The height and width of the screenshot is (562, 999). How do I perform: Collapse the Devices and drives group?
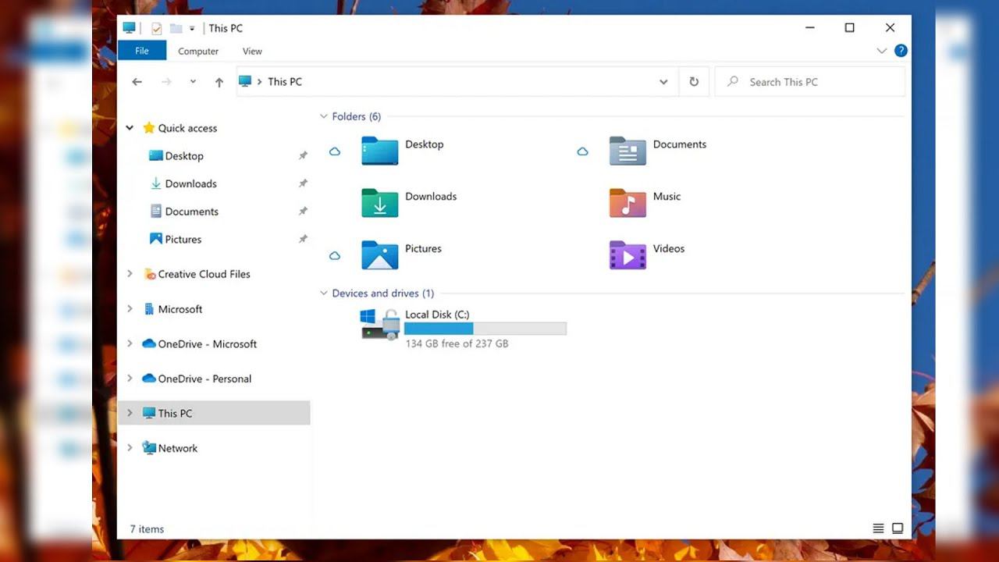(x=324, y=293)
